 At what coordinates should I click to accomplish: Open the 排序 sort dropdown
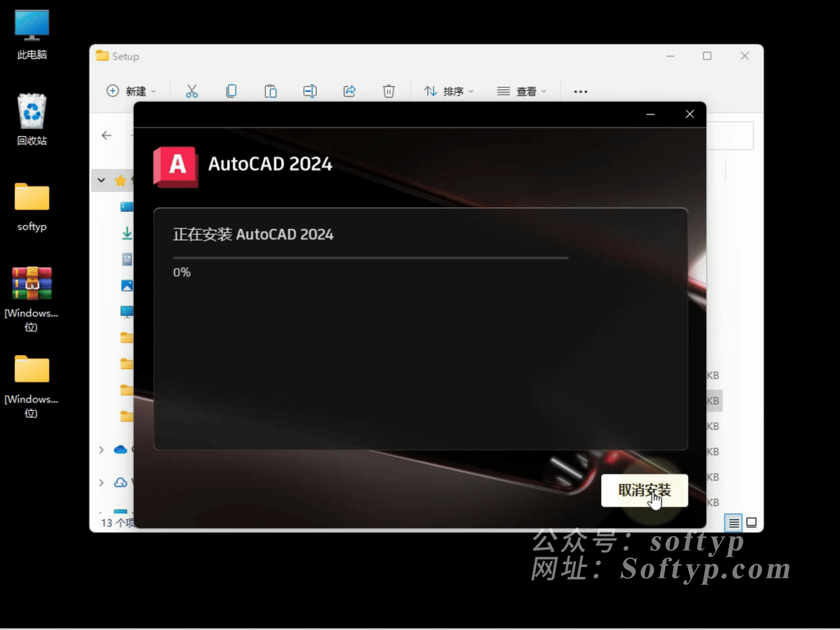(448, 91)
